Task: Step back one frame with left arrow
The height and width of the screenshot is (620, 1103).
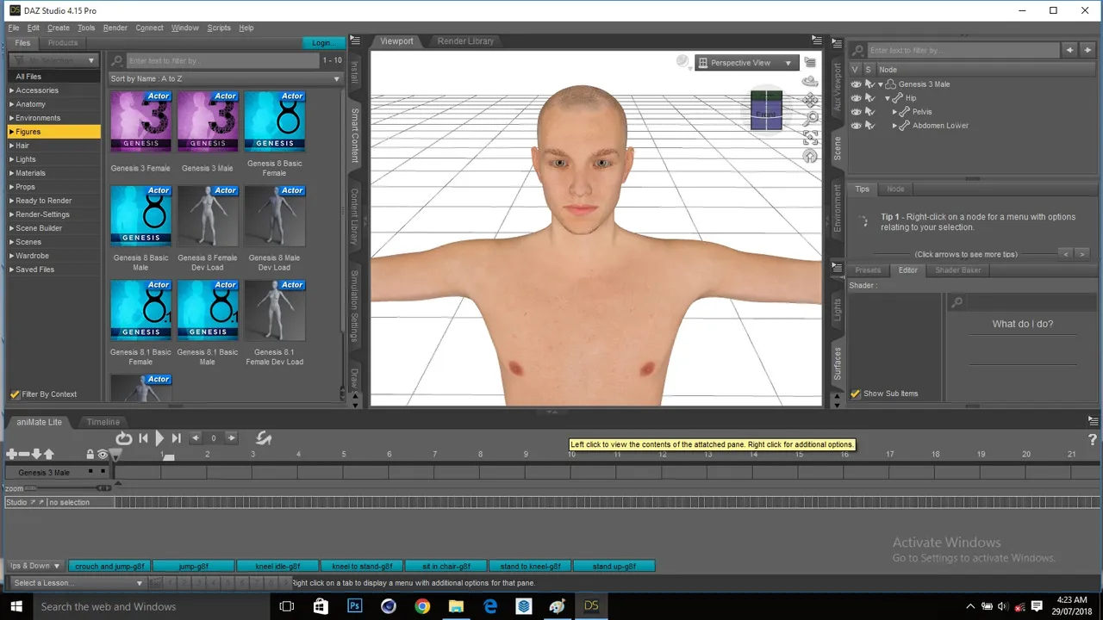Action: click(x=196, y=438)
